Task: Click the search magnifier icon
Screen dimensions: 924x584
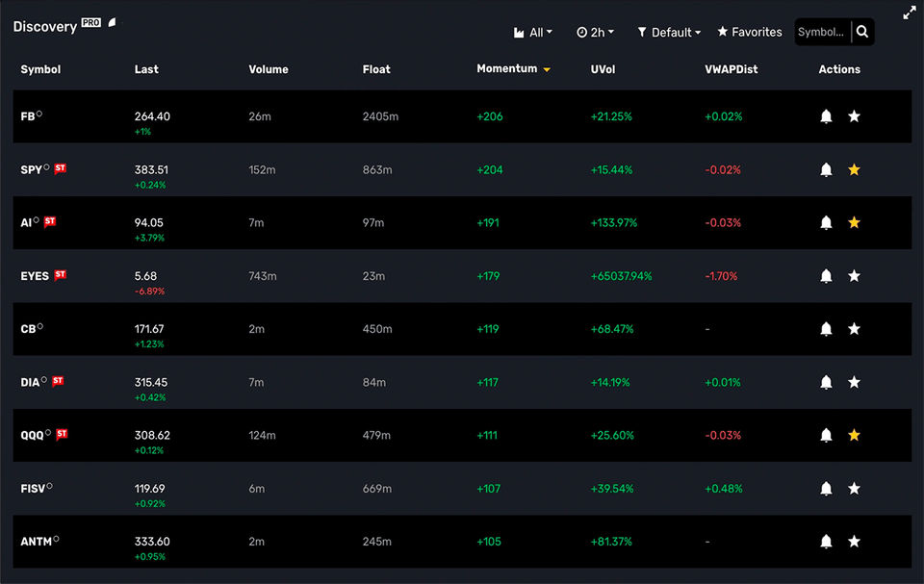Action: click(862, 32)
